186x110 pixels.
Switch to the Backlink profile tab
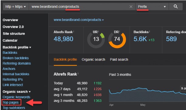coord(65,60)
